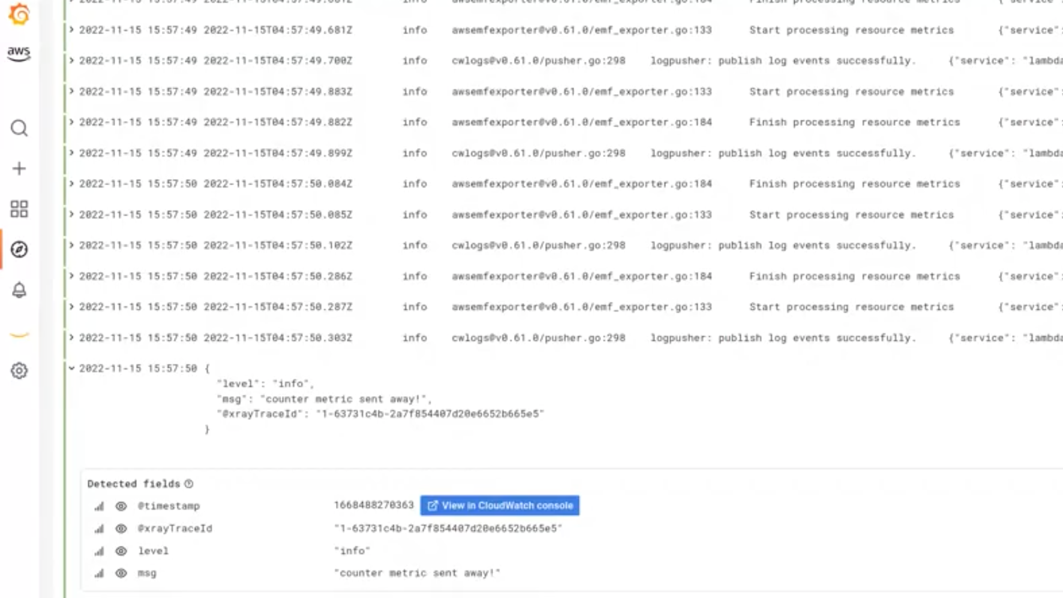Image resolution: width=1063 pixels, height=598 pixels.
Task: Toggle visibility of the @xrayTraceId field
Action: pos(121,528)
